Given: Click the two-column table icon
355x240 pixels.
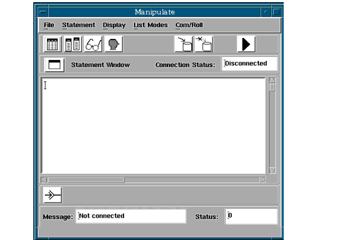Looking at the screenshot, I should pos(73,44).
